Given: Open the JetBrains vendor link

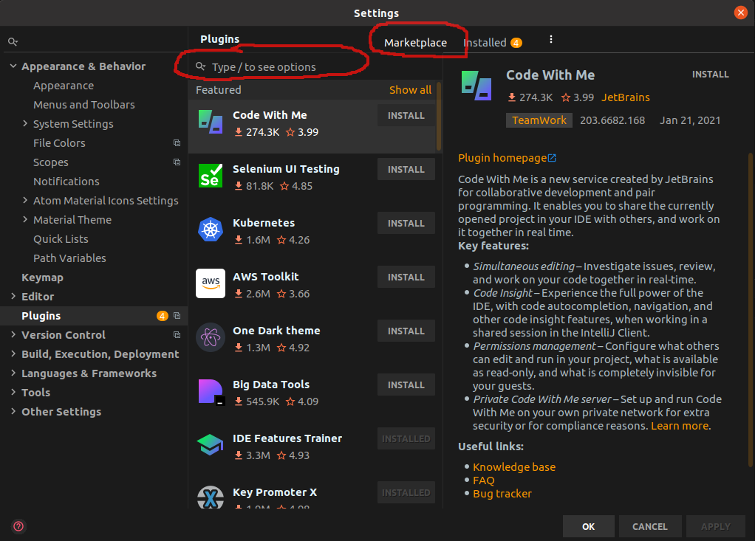Looking at the screenshot, I should pos(626,97).
